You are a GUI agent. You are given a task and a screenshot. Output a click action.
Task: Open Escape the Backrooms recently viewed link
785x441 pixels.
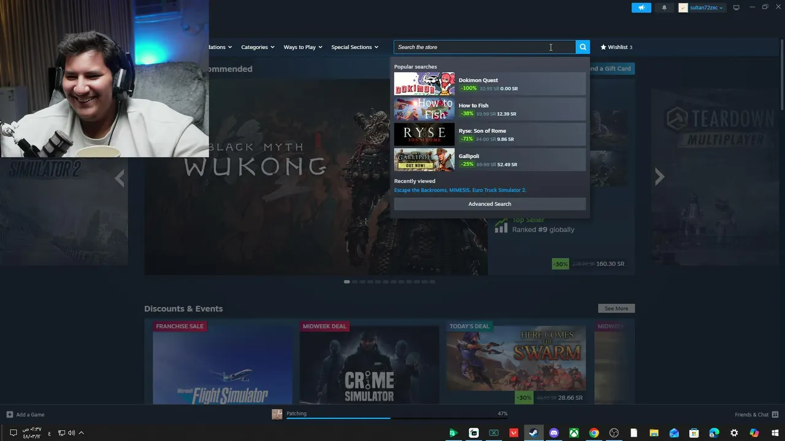[421, 190]
